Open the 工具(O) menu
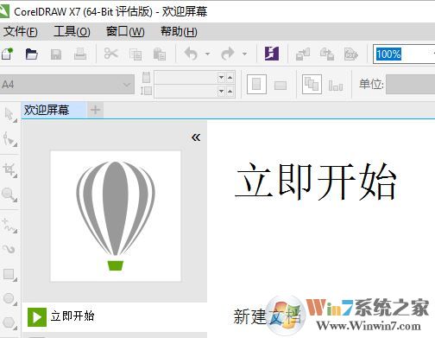435x338 pixels. (72, 31)
